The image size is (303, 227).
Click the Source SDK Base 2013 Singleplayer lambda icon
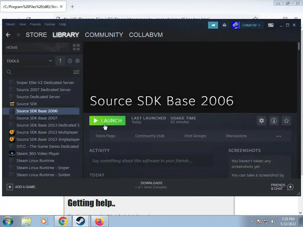[12, 140]
